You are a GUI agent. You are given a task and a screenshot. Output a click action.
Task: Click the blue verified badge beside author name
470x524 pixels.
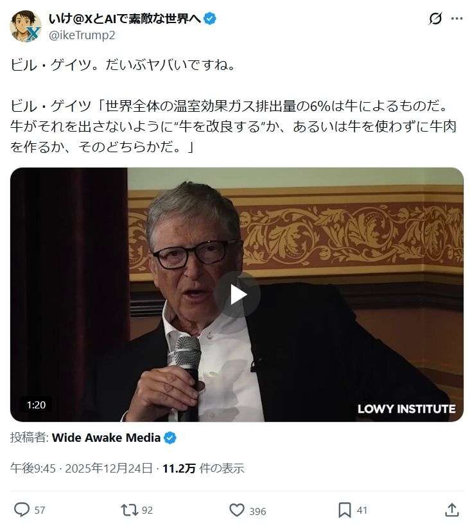210,19
